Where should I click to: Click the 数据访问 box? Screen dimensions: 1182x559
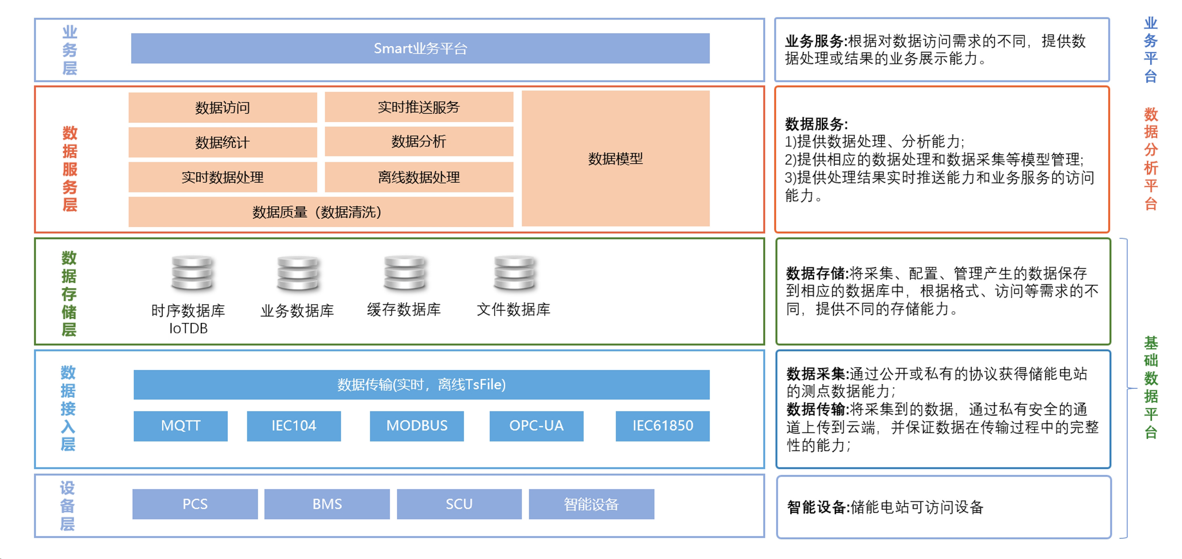pos(222,107)
